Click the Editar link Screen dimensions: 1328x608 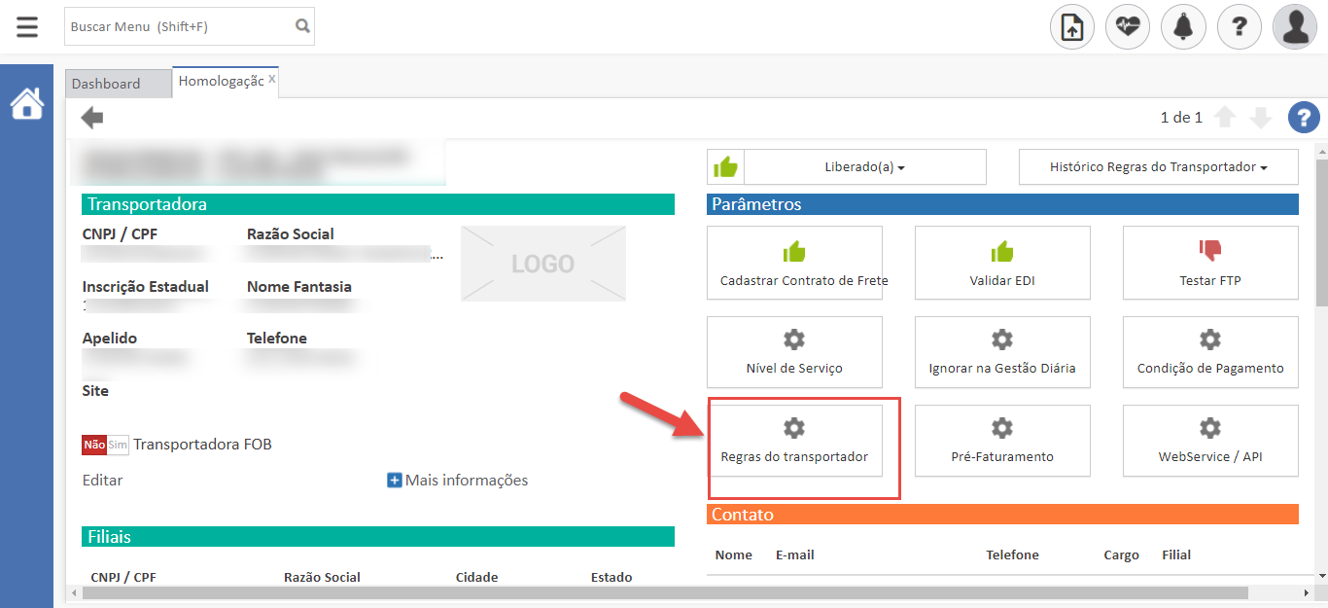(102, 481)
